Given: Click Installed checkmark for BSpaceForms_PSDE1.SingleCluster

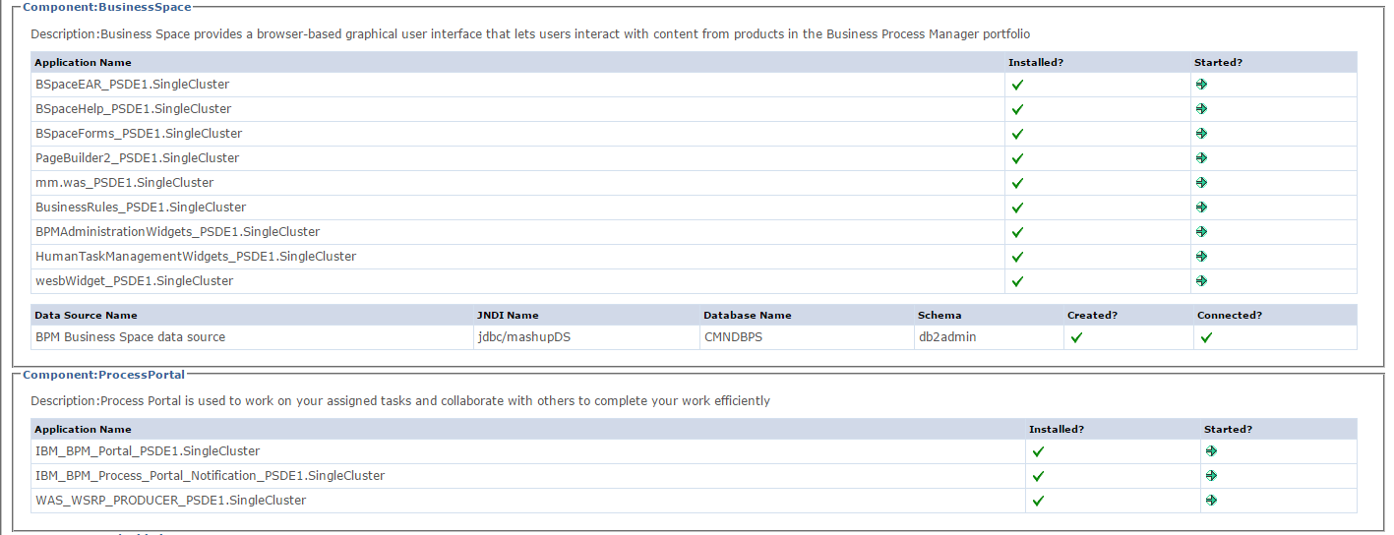Looking at the screenshot, I should (x=1017, y=134).
